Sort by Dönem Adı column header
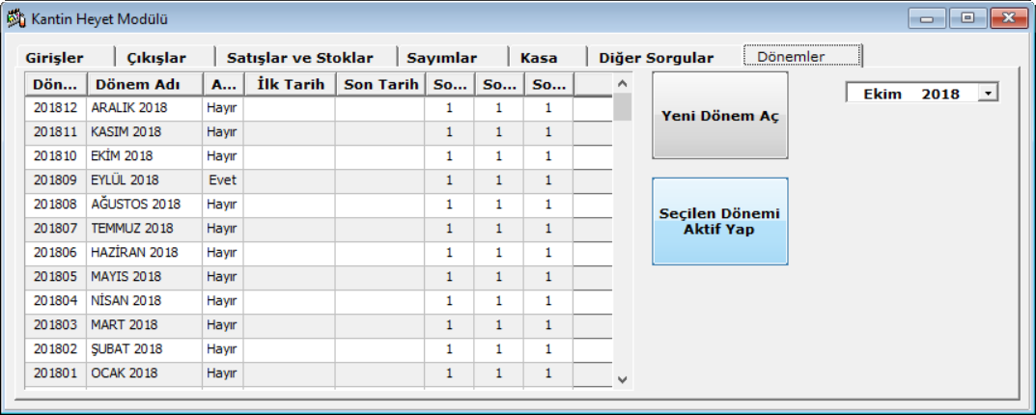1036x415 pixels. [144, 84]
